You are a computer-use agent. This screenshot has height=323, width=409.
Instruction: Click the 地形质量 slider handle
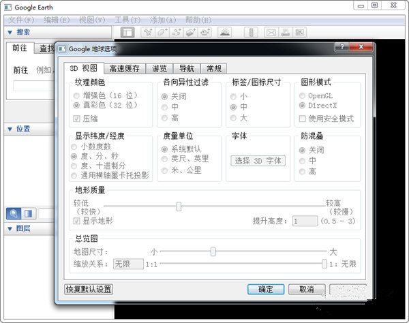(x=179, y=206)
